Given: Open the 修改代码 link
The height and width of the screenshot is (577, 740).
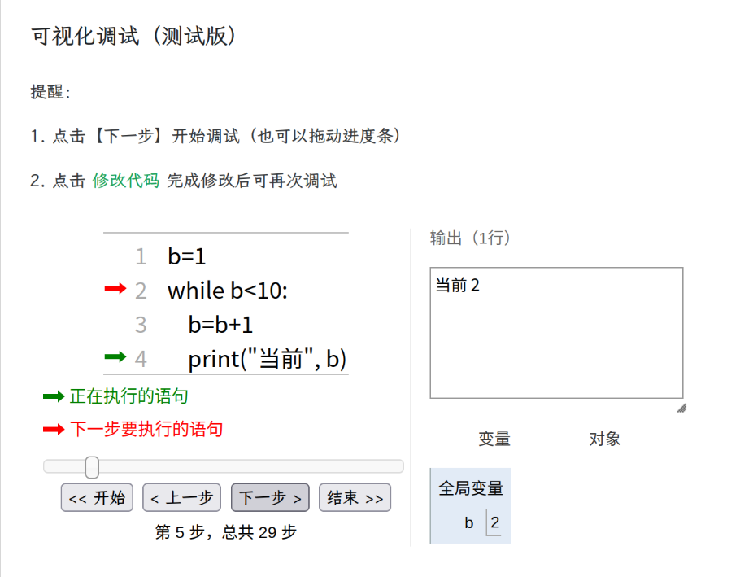Looking at the screenshot, I should [126, 181].
